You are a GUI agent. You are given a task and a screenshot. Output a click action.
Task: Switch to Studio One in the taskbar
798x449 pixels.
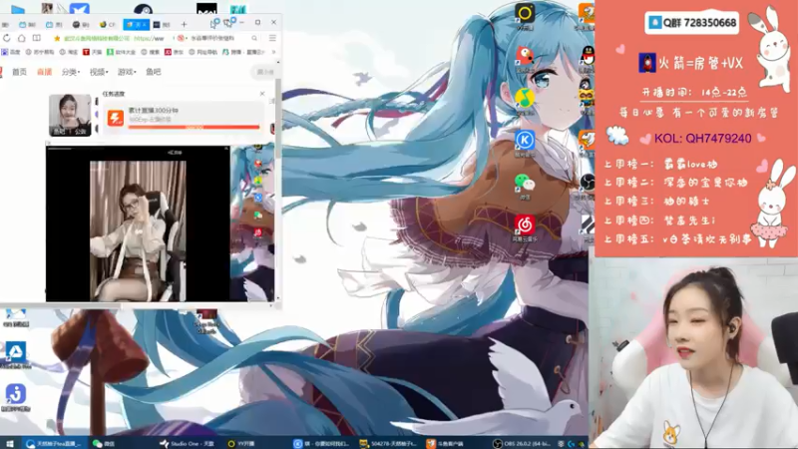point(187,443)
